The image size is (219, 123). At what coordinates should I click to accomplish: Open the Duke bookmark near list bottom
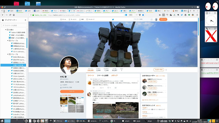(18, 114)
